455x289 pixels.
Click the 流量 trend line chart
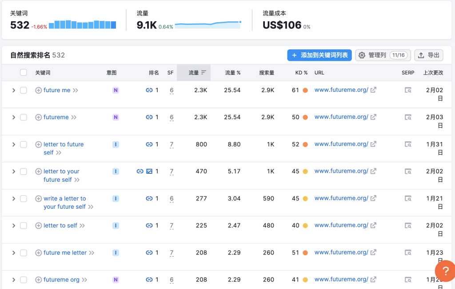208,24
